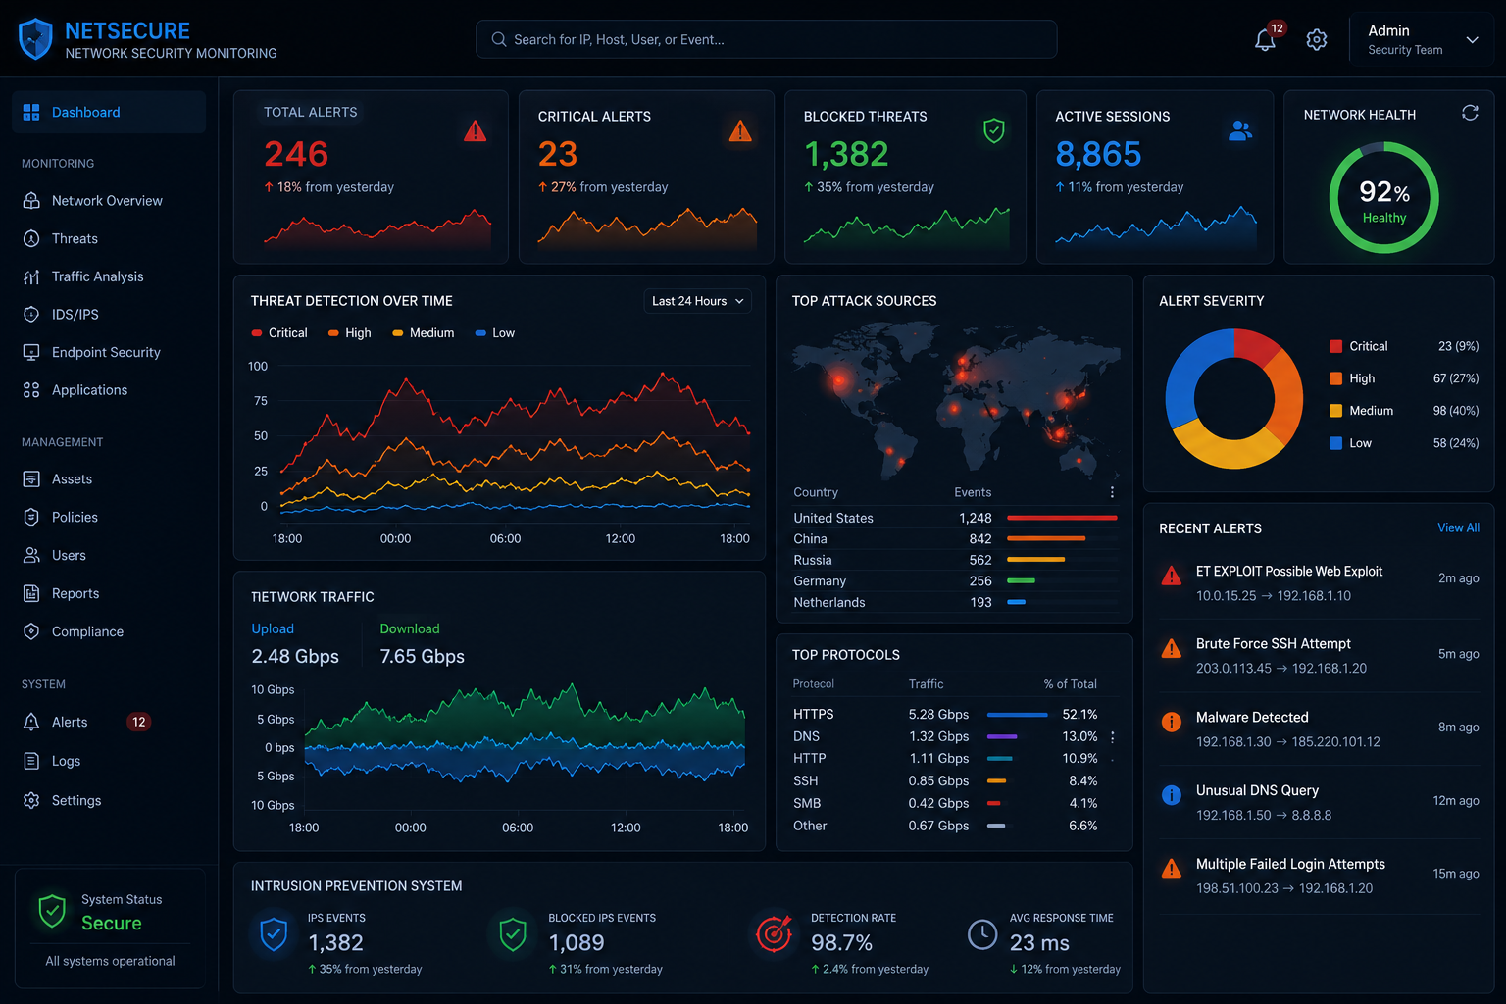Click the Applications grid icon
This screenshot has width=1506, height=1004.
coord(31,390)
